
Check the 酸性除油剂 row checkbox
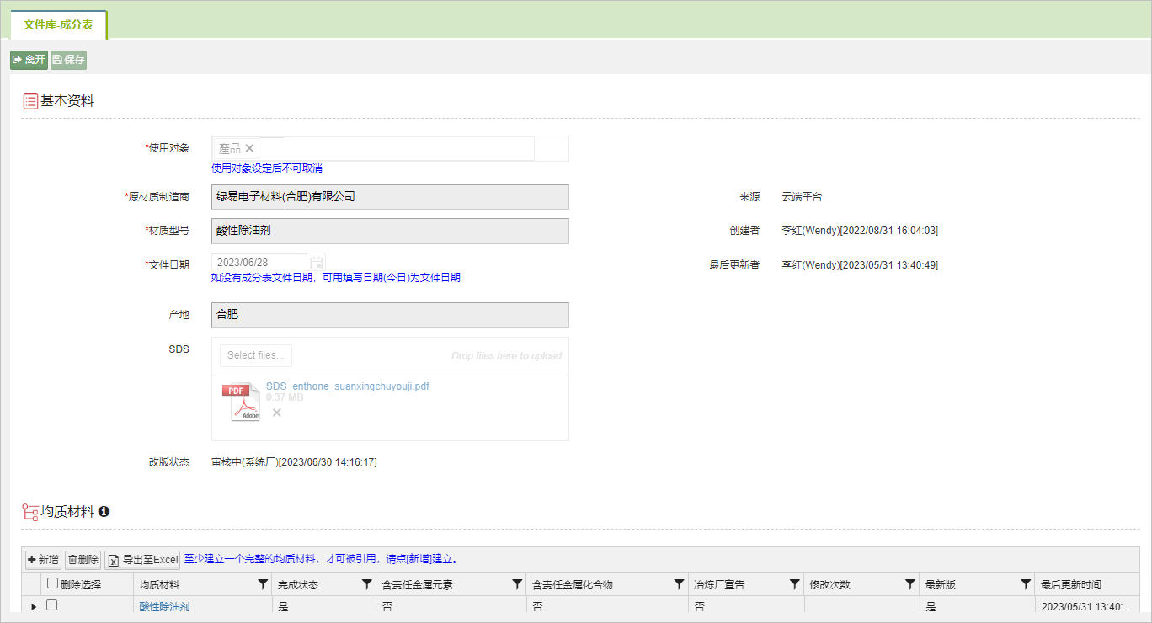[51, 605]
